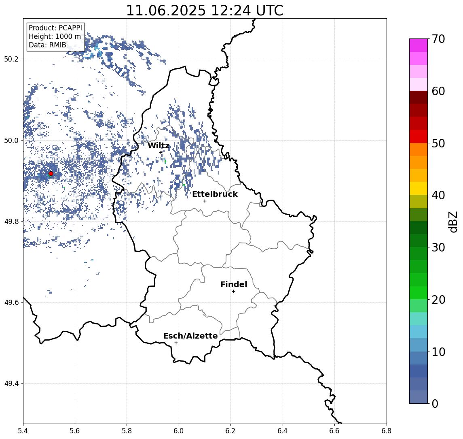
Task: Click the colorbar tick label 30
Action: [438, 247]
